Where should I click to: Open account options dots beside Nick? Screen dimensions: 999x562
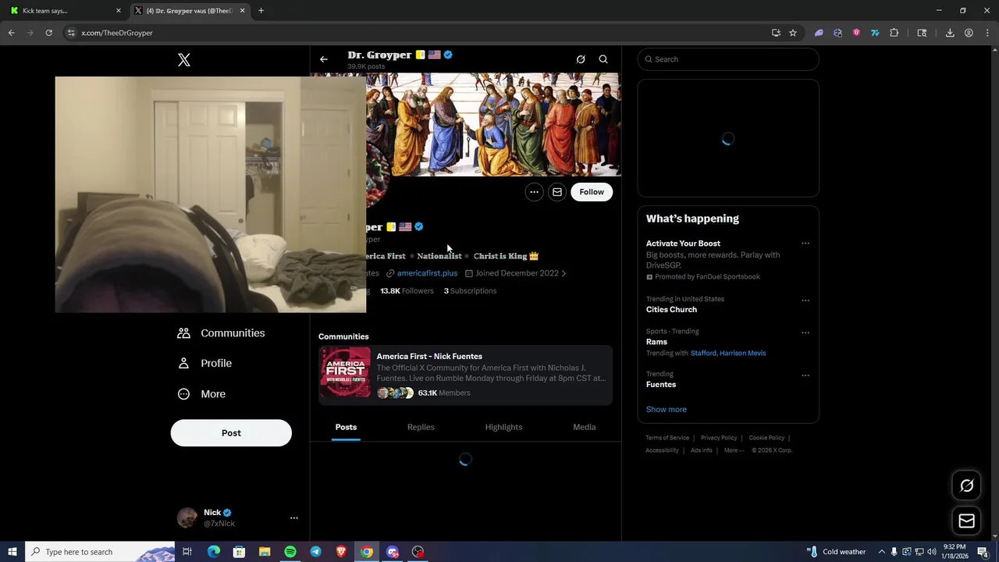pyautogui.click(x=294, y=518)
